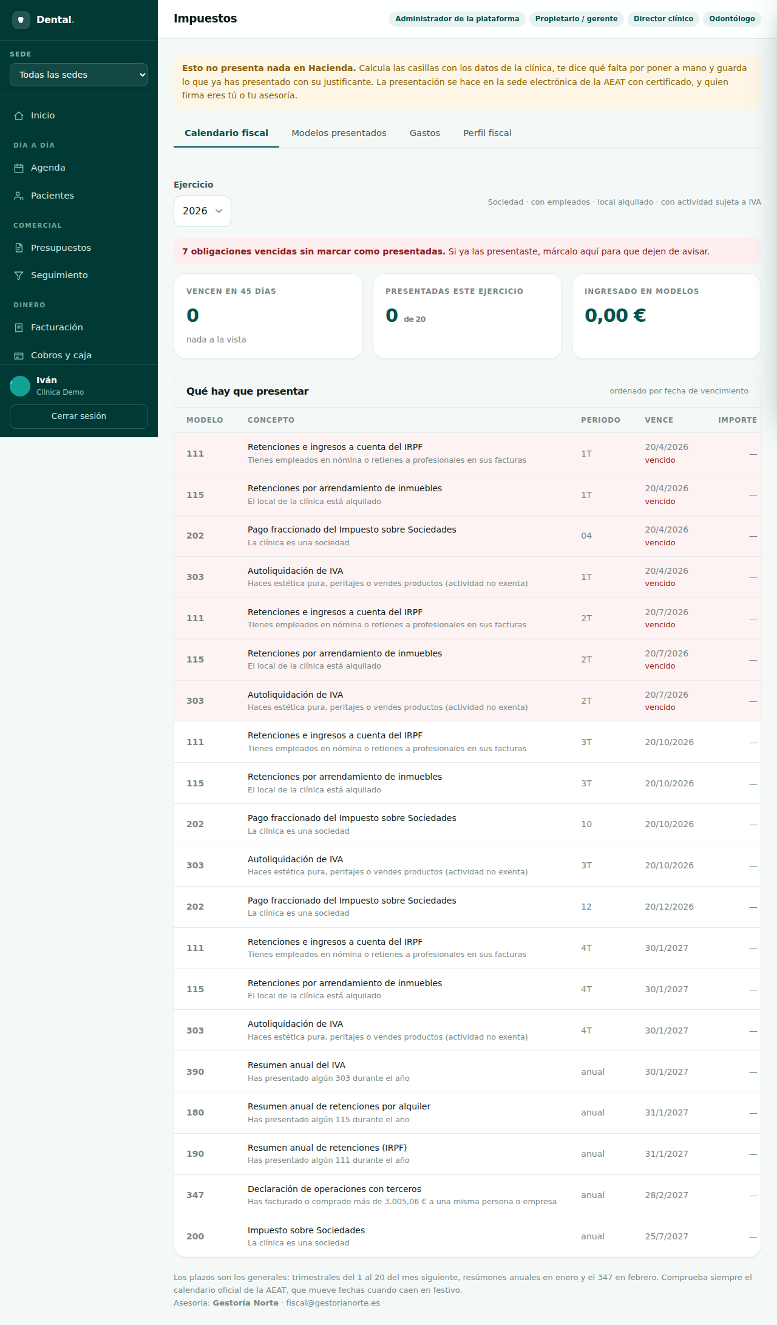The image size is (777, 1325).
Task: Click the PERIODO column header
Action: pyautogui.click(x=600, y=420)
